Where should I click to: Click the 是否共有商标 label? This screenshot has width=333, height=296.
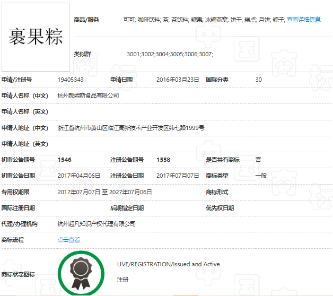pos(223,160)
